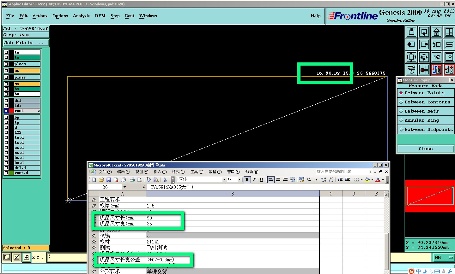Open the borders dropdown arrow in Excel
Viewport: 455px width, 274px height.
coord(361,180)
